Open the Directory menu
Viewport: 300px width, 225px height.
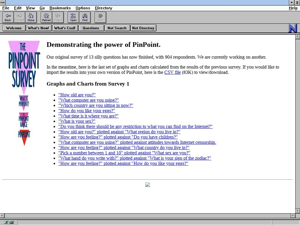click(x=103, y=8)
